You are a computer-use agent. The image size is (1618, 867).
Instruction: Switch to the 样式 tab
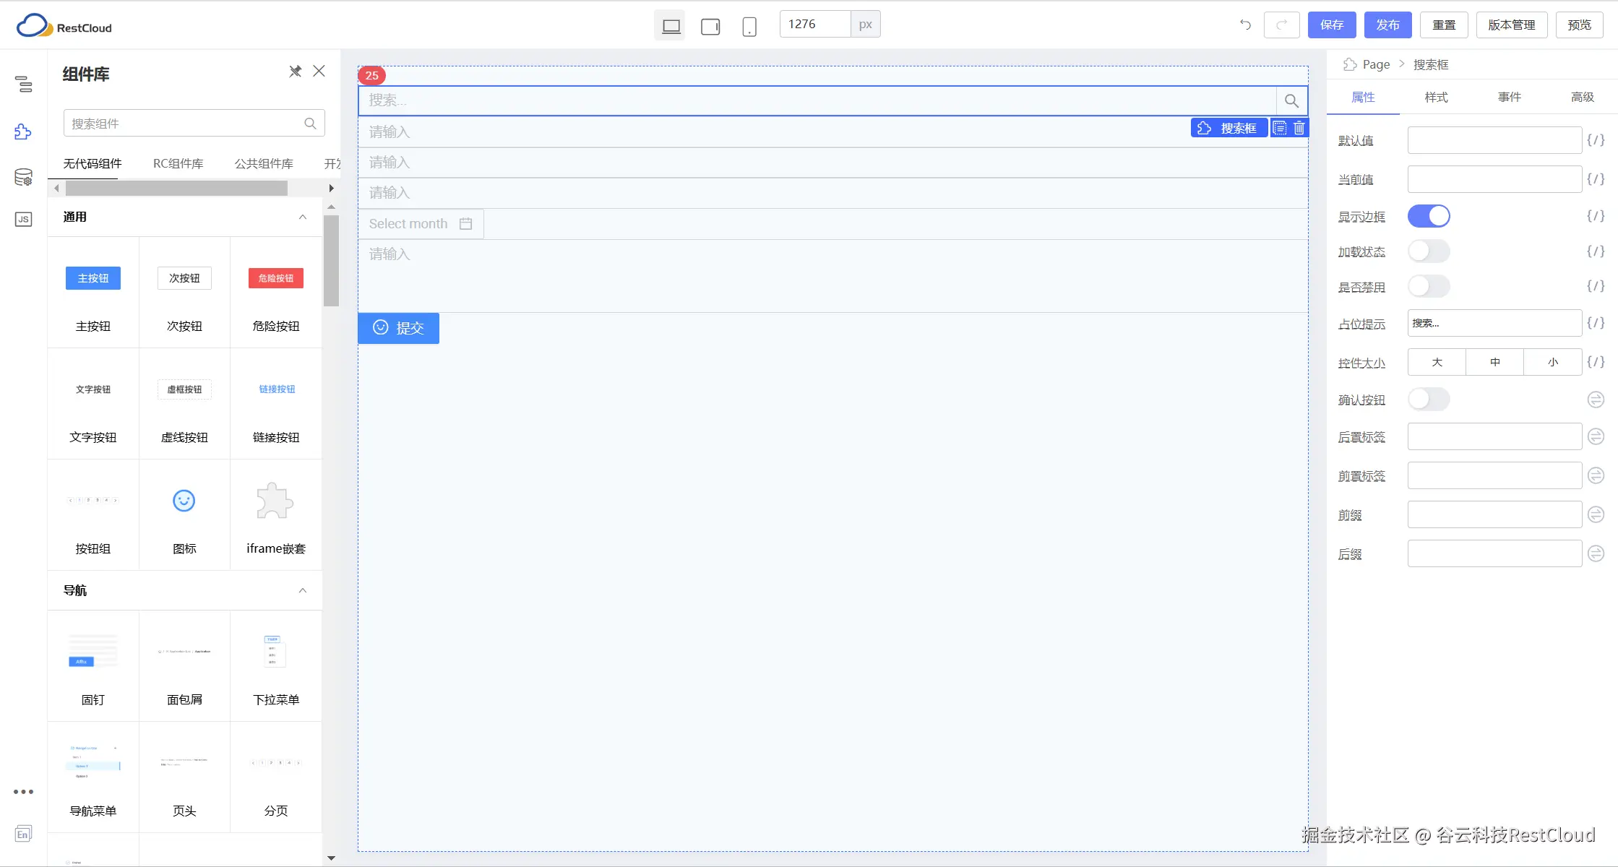1436,97
